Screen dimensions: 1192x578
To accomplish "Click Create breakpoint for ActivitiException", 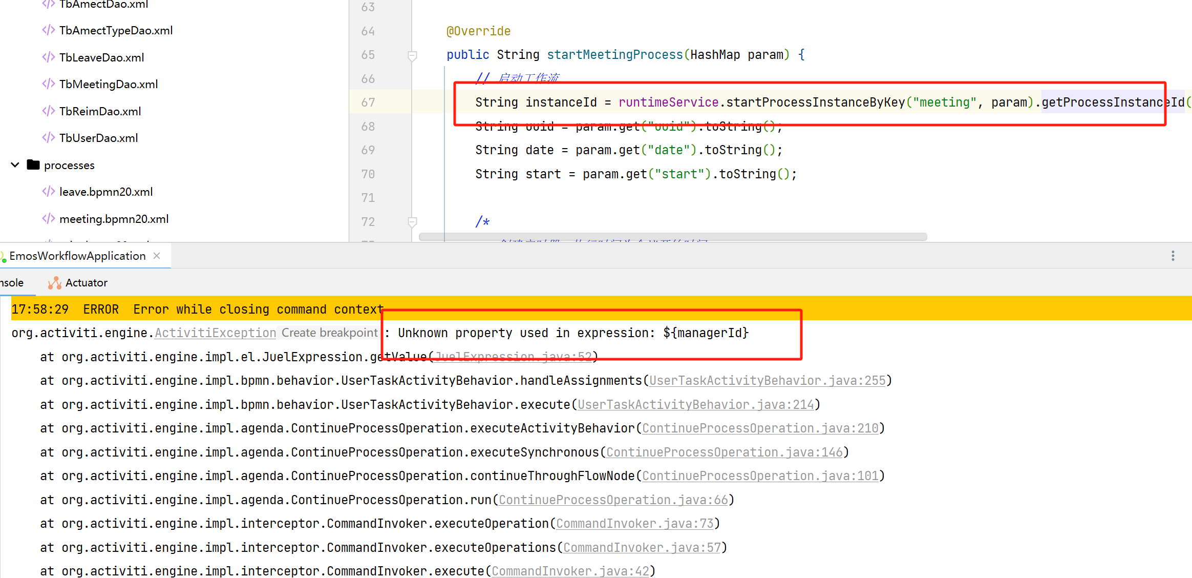I will pyautogui.click(x=329, y=333).
